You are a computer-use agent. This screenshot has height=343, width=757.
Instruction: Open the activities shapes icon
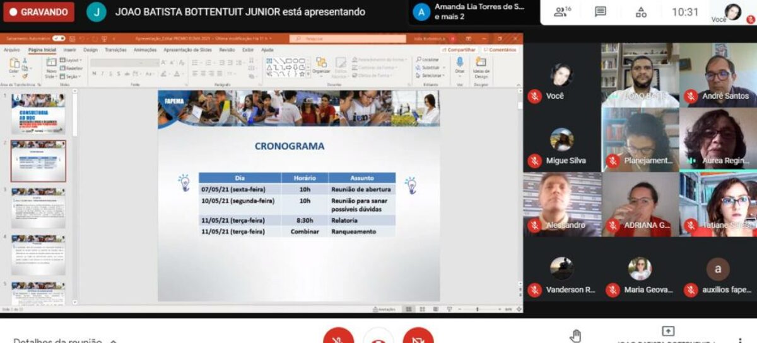coord(641,12)
